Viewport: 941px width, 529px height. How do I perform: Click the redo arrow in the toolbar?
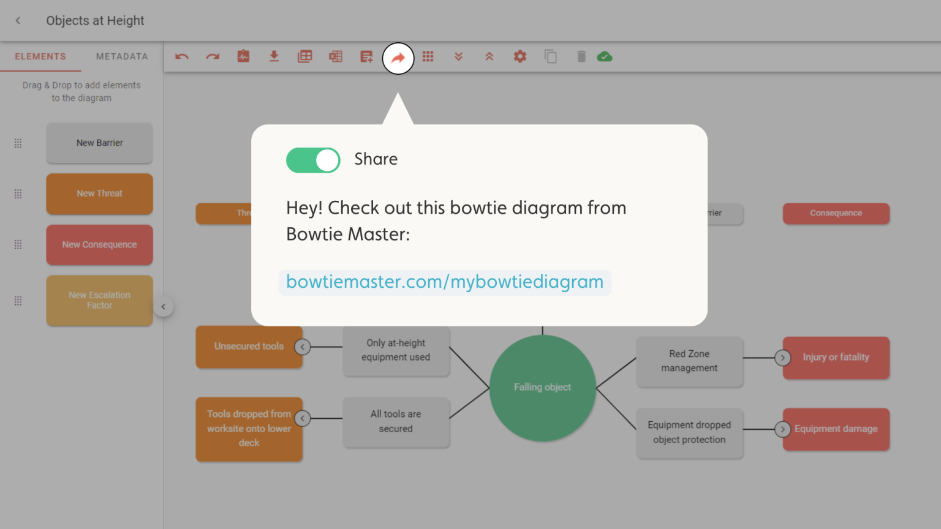(213, 57)
